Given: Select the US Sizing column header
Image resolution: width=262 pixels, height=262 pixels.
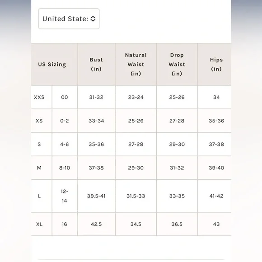Looking at the screenshot, I should (x=52, y=64).
